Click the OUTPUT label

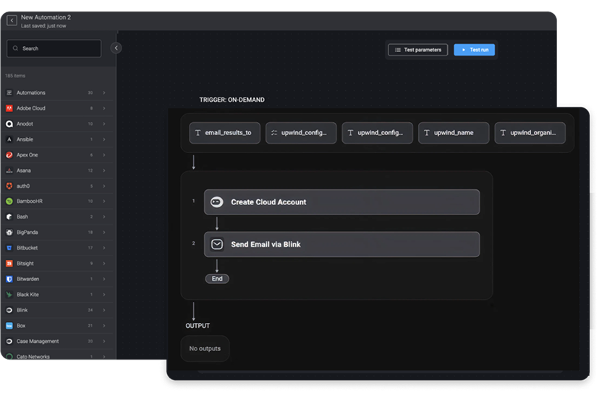[x=197, y=326]
